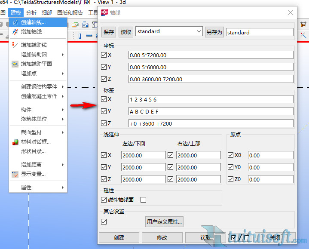Screen dimensions: 309x249
Task: Click the 创建轴线 grid icon in menu
Action: tap(15, 22)
